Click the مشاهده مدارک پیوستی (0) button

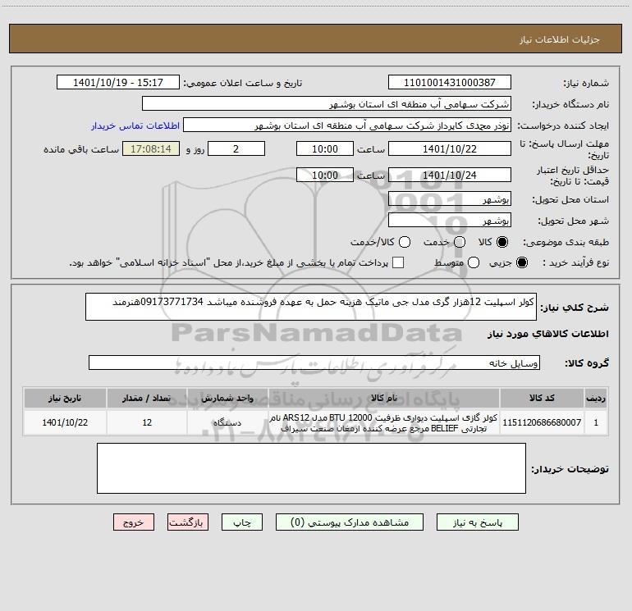click(350, 522)
